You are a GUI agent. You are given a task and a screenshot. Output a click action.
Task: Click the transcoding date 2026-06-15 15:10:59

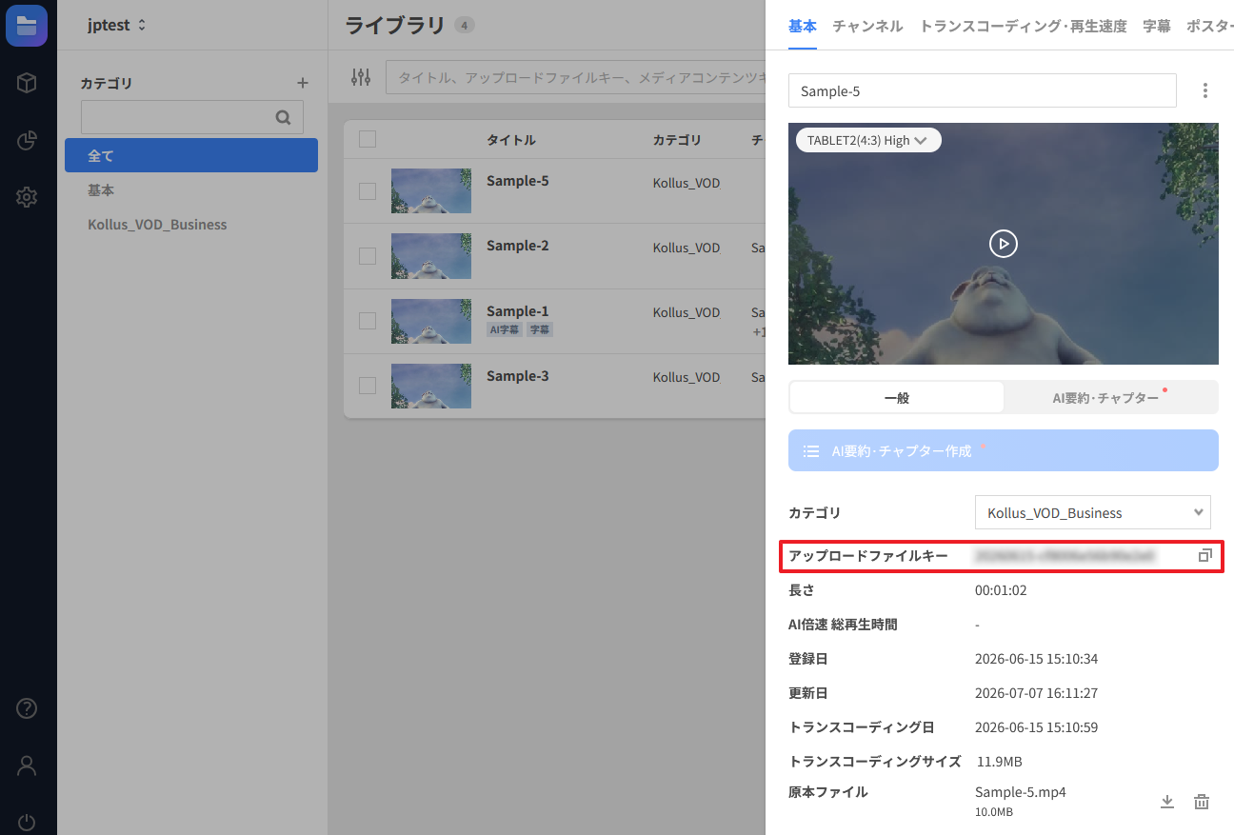click(x=1036, y=727)
